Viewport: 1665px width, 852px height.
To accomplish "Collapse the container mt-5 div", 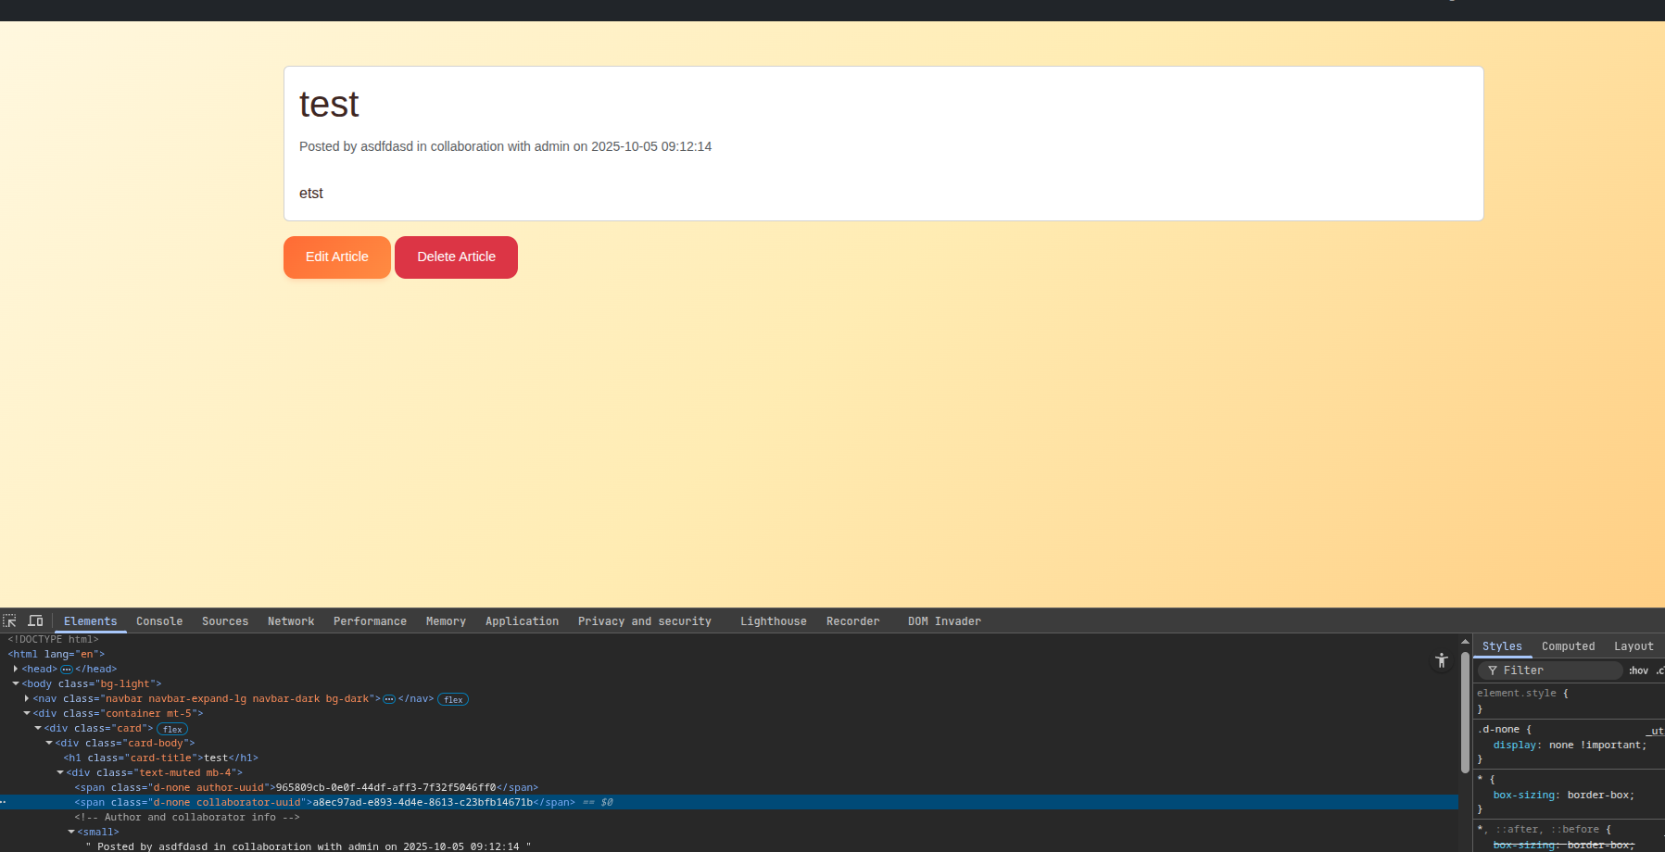I will (x=27, y=713).
